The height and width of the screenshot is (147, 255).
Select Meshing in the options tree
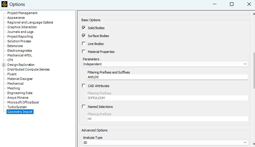point(14,88)
